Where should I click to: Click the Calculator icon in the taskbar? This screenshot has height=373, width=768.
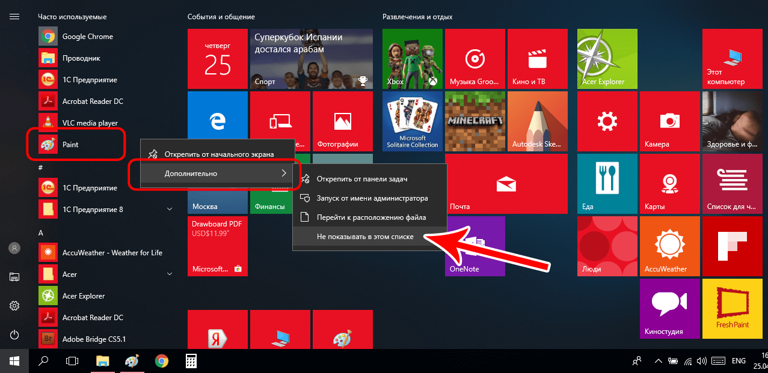tap(191, 361)
